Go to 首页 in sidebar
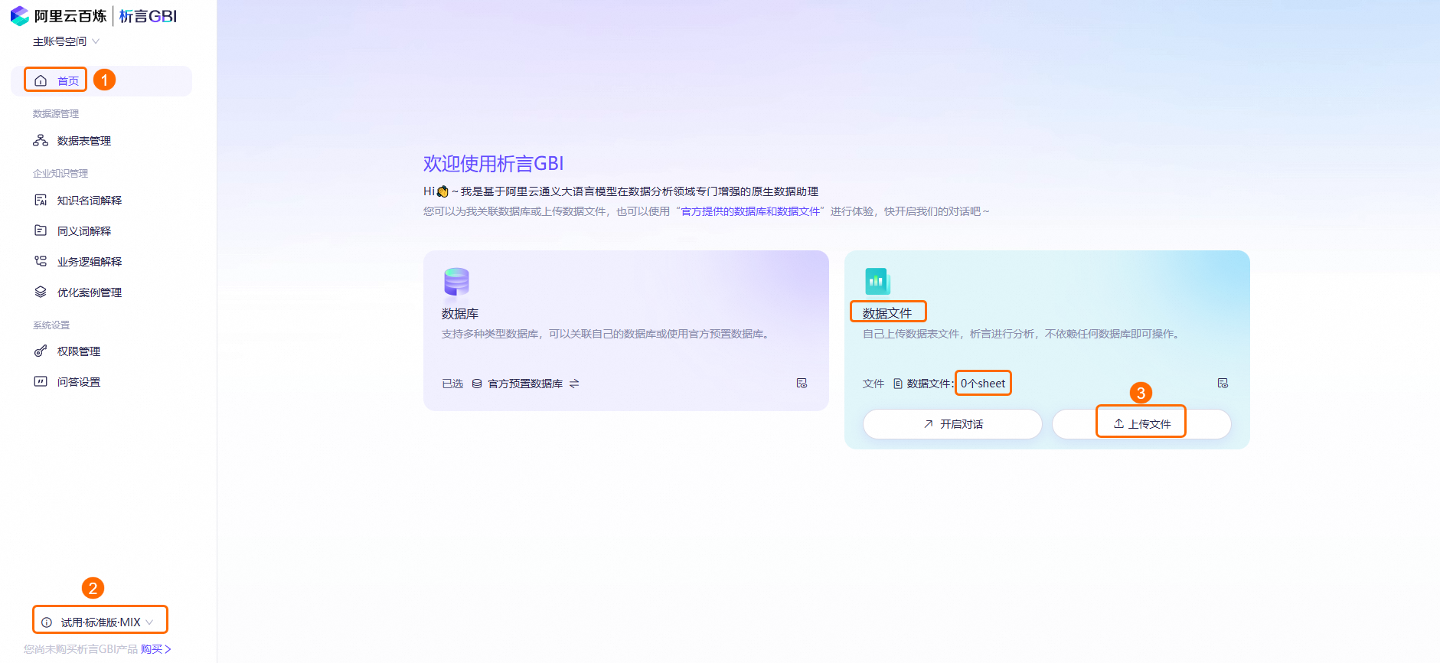The image size is (1440, 663). coord(101,81)
